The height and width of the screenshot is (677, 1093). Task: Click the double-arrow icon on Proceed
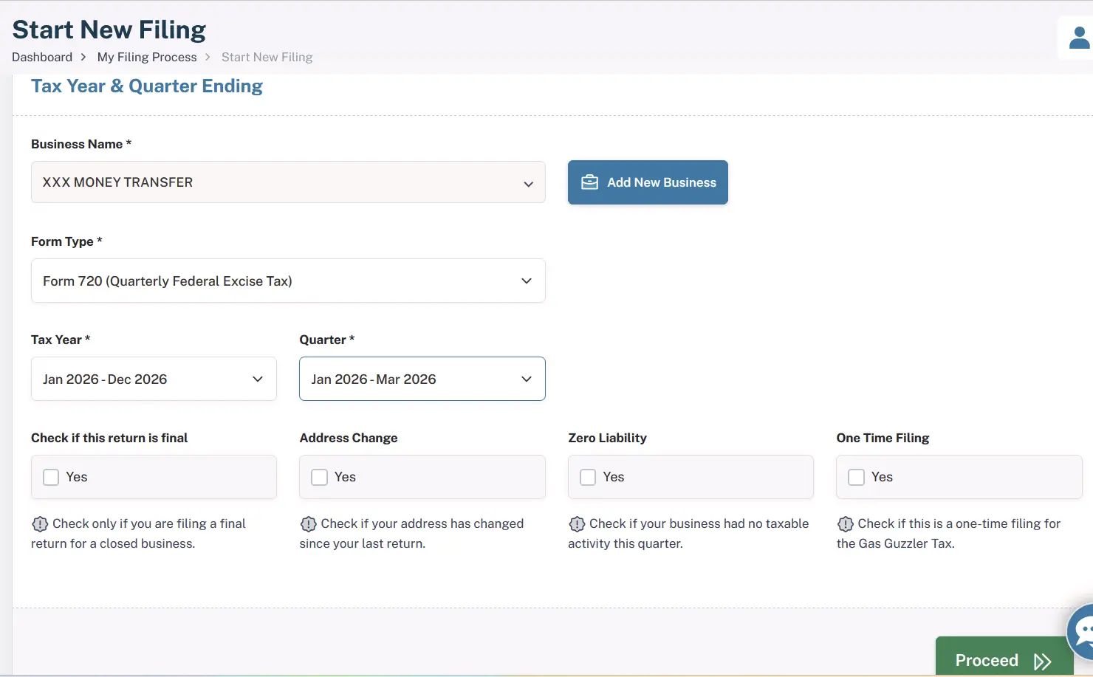1042,661
